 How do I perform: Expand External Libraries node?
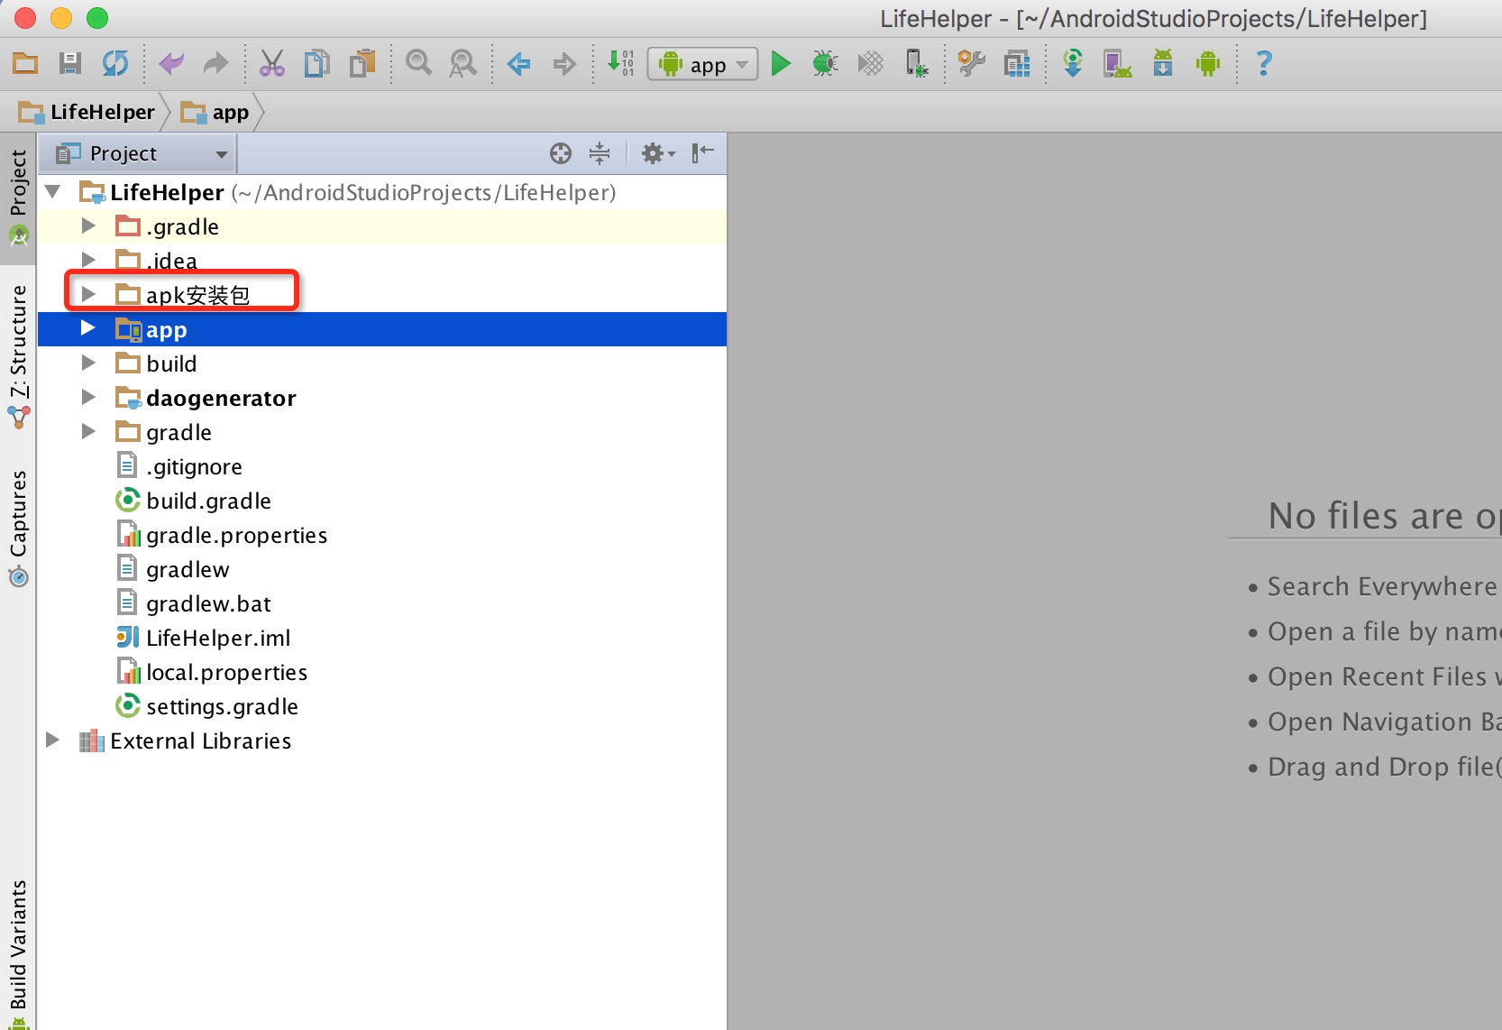53,740
